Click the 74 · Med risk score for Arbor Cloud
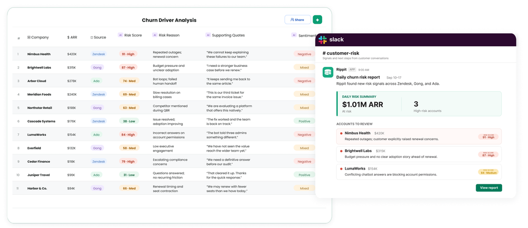 129,81
